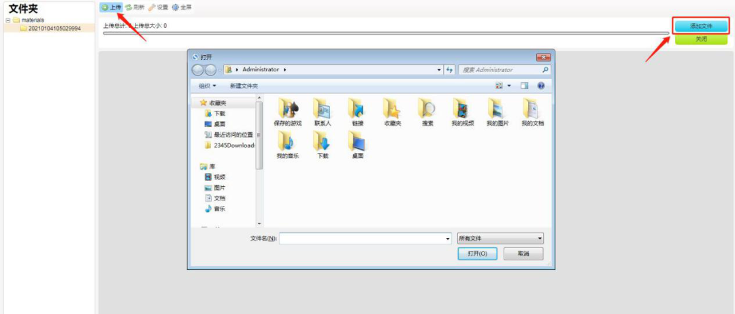Open 设置 settings from the toolbar
Screen dimensions: 735x314
click(152, 7)
